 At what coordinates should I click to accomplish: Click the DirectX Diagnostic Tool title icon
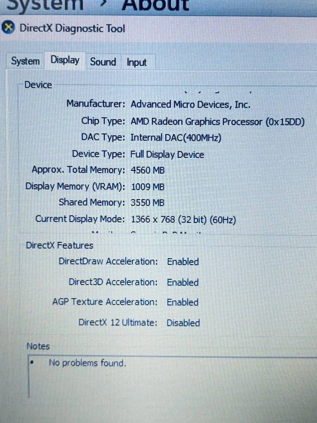tap(8, 28)
